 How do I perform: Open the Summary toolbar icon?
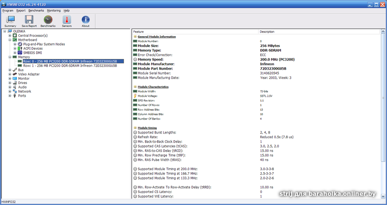(10, 21)
